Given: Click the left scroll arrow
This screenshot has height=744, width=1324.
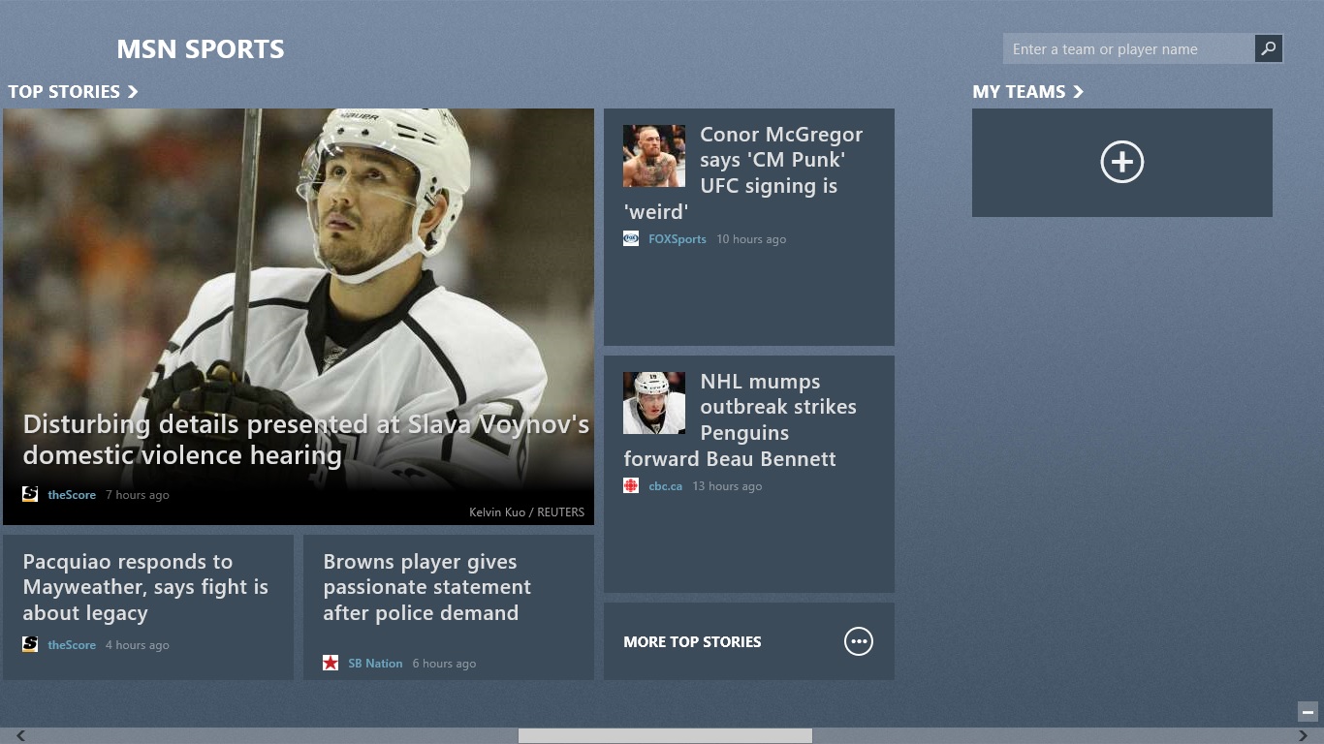Looking at the screenshot, I should 20,735.
